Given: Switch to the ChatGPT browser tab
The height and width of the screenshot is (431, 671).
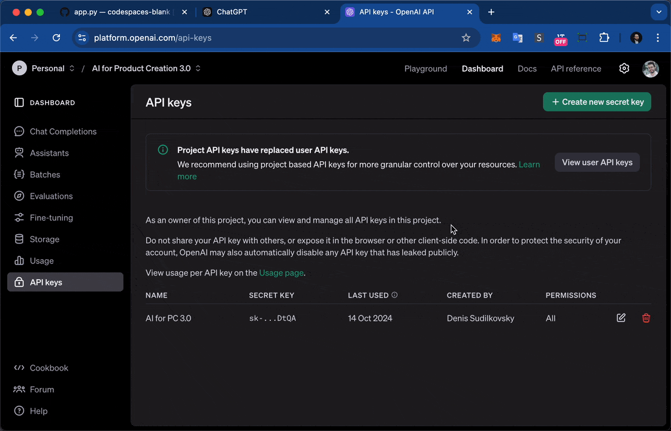Looking at the screenshot, I should pyautogui.click(x=266, y=12).
